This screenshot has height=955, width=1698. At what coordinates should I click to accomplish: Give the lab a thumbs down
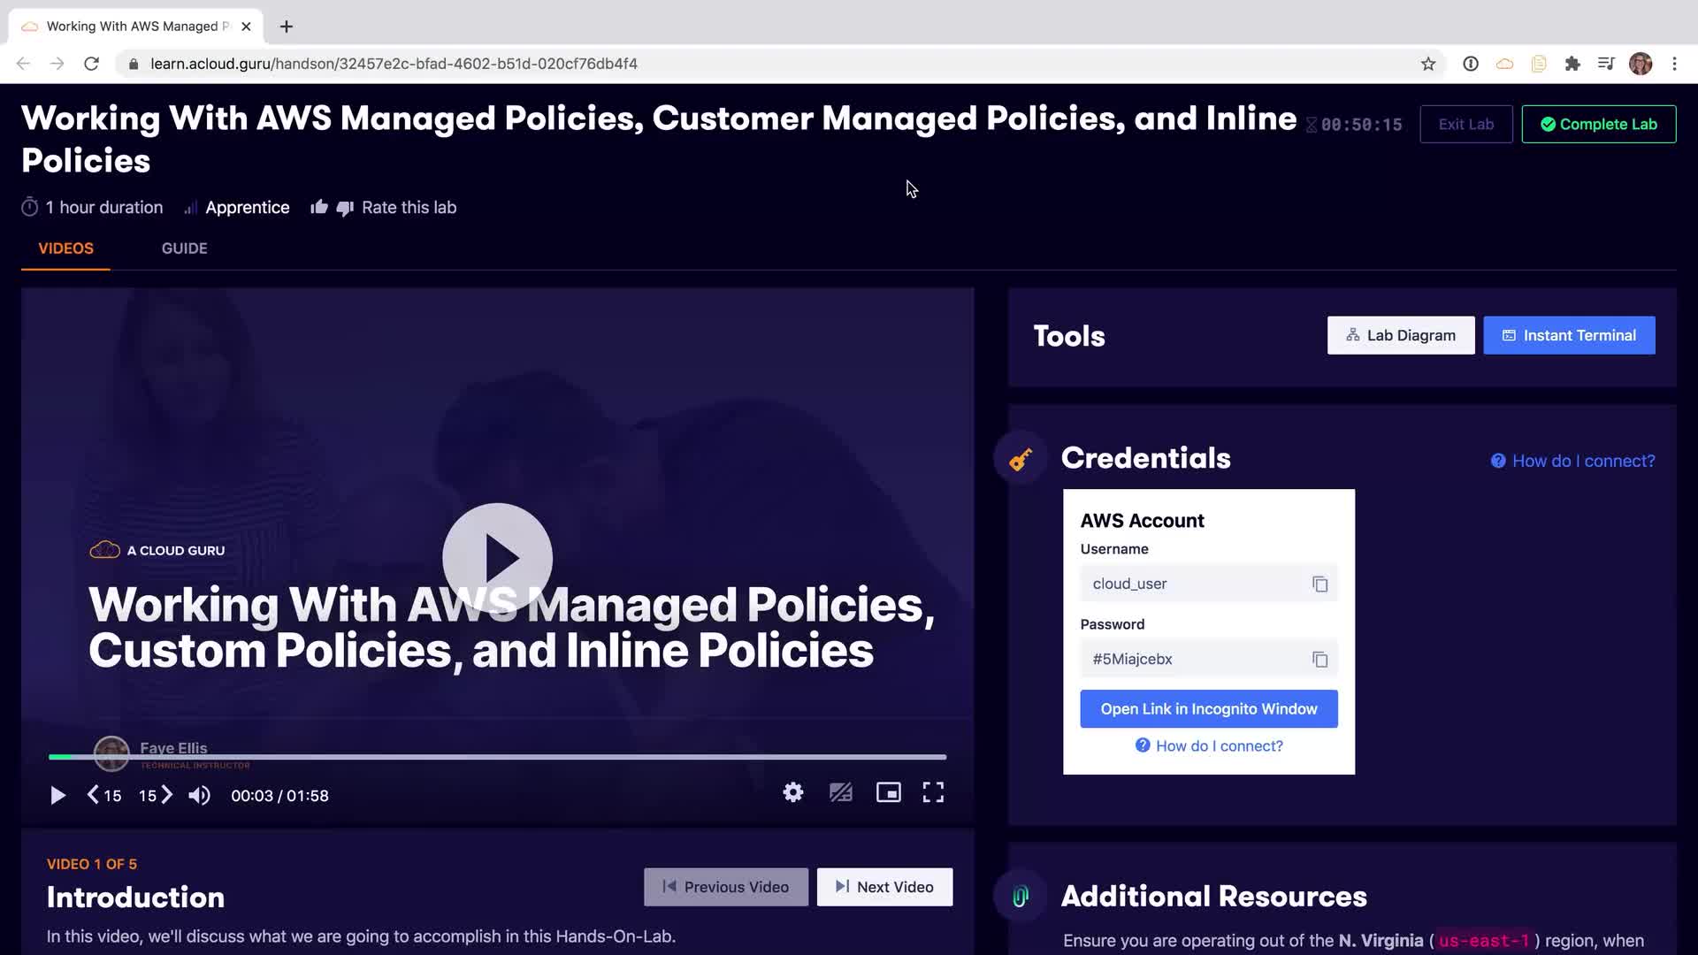[x=345, y=208]
